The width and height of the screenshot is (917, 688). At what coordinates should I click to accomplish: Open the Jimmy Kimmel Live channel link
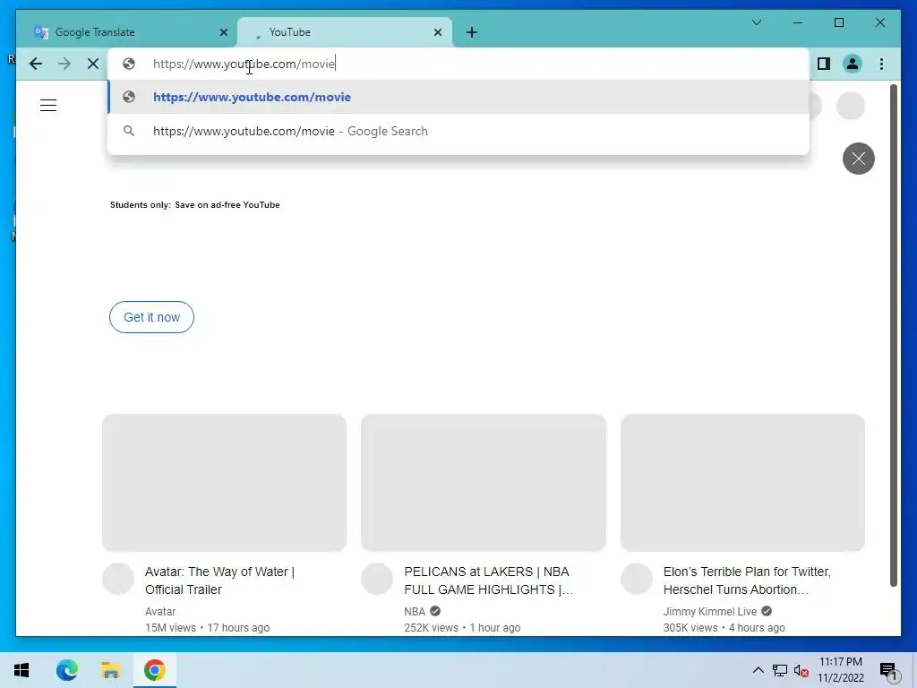(710, 611)
